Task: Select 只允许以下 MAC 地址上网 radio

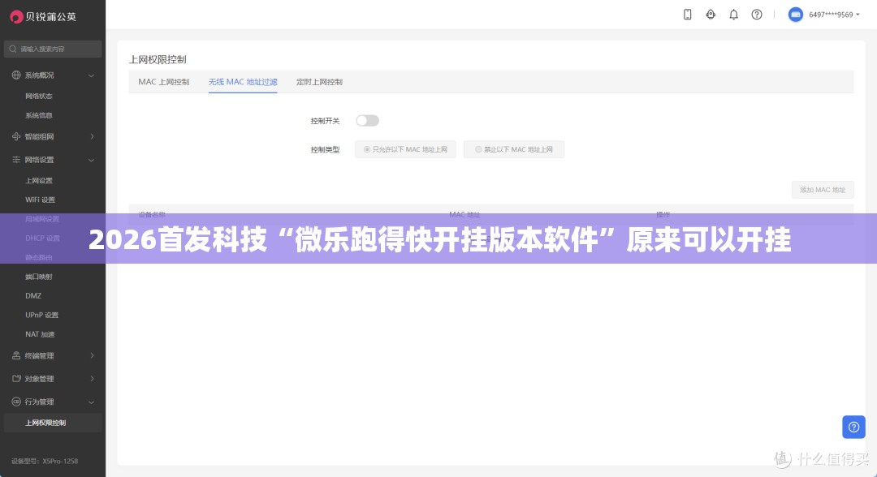Action: point(405,149)
